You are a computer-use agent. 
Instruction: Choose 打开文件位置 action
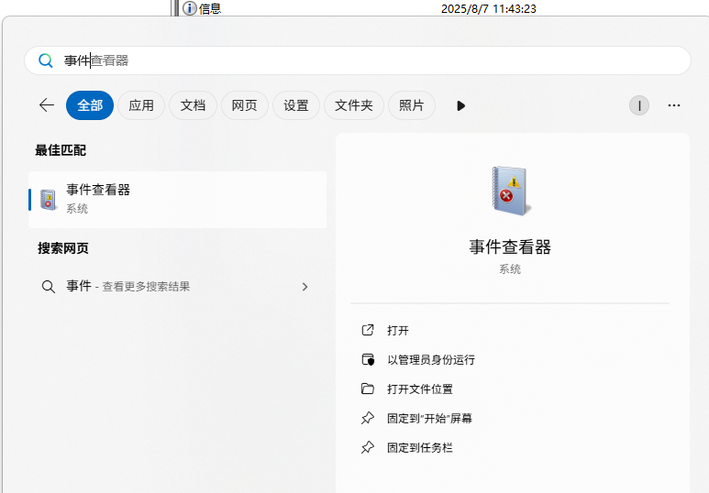point(419,389)
